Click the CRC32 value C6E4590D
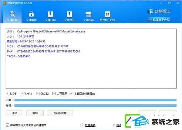The height and width of the screenshot is (130, 182). tap(24, 56)
